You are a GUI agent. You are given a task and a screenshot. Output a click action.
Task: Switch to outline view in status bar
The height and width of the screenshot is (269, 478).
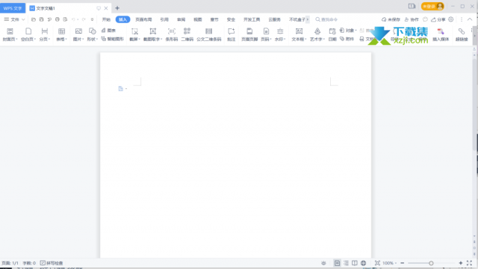coord(346,263)
